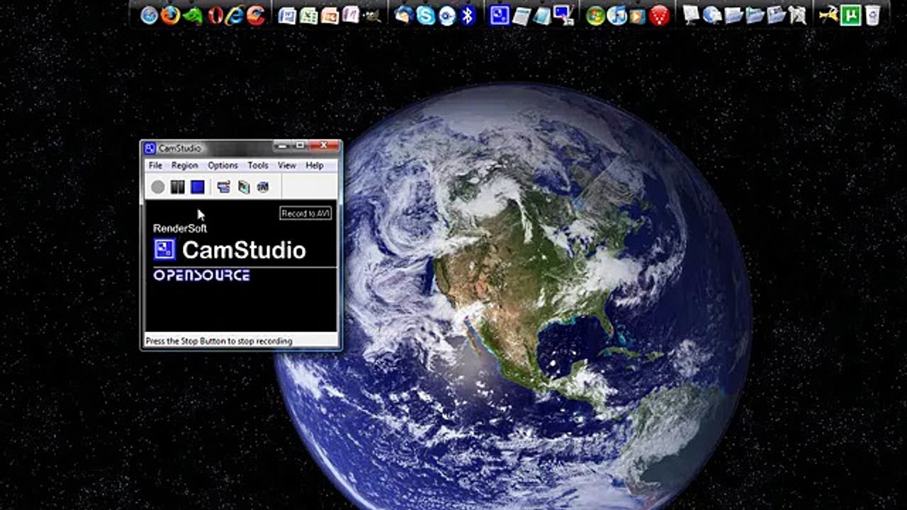907x510 pixels.
Task: Open Microsoft Excel from the dock
Action: click(308, 15)
